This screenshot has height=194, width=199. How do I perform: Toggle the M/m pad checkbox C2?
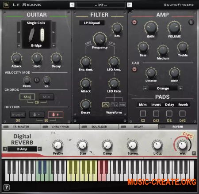[143, 113]
